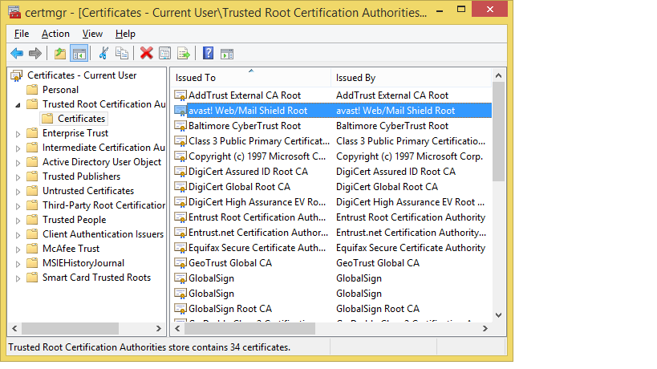Screen dimensions: 657x369
Task: Expand the MSIEHistoryJournal node
Action: point(18,264)
